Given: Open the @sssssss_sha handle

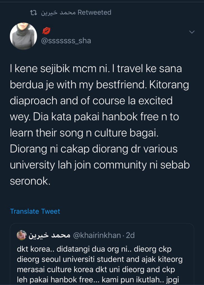Looking at the screenshot, I should tap(66, 41).
